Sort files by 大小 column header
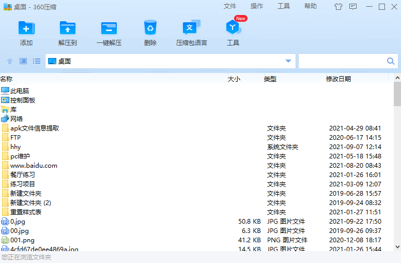Viewport: 401px width, 263px height. pyautogui.click(x=234, y=79)
